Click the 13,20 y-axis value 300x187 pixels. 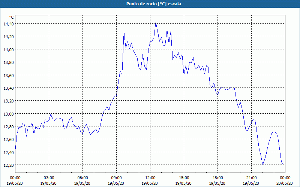point(8,101)
